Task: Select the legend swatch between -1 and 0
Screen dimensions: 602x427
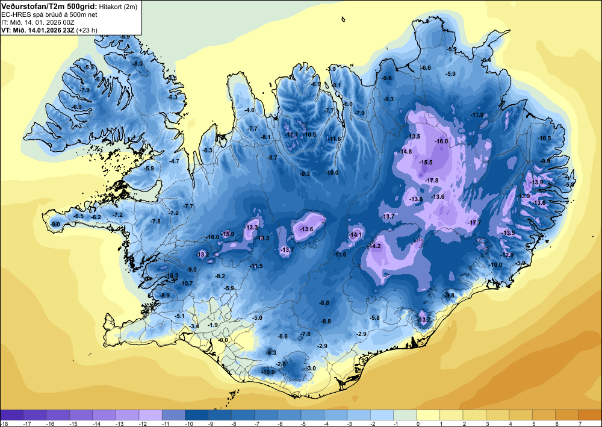Action: tap(405, 415)
